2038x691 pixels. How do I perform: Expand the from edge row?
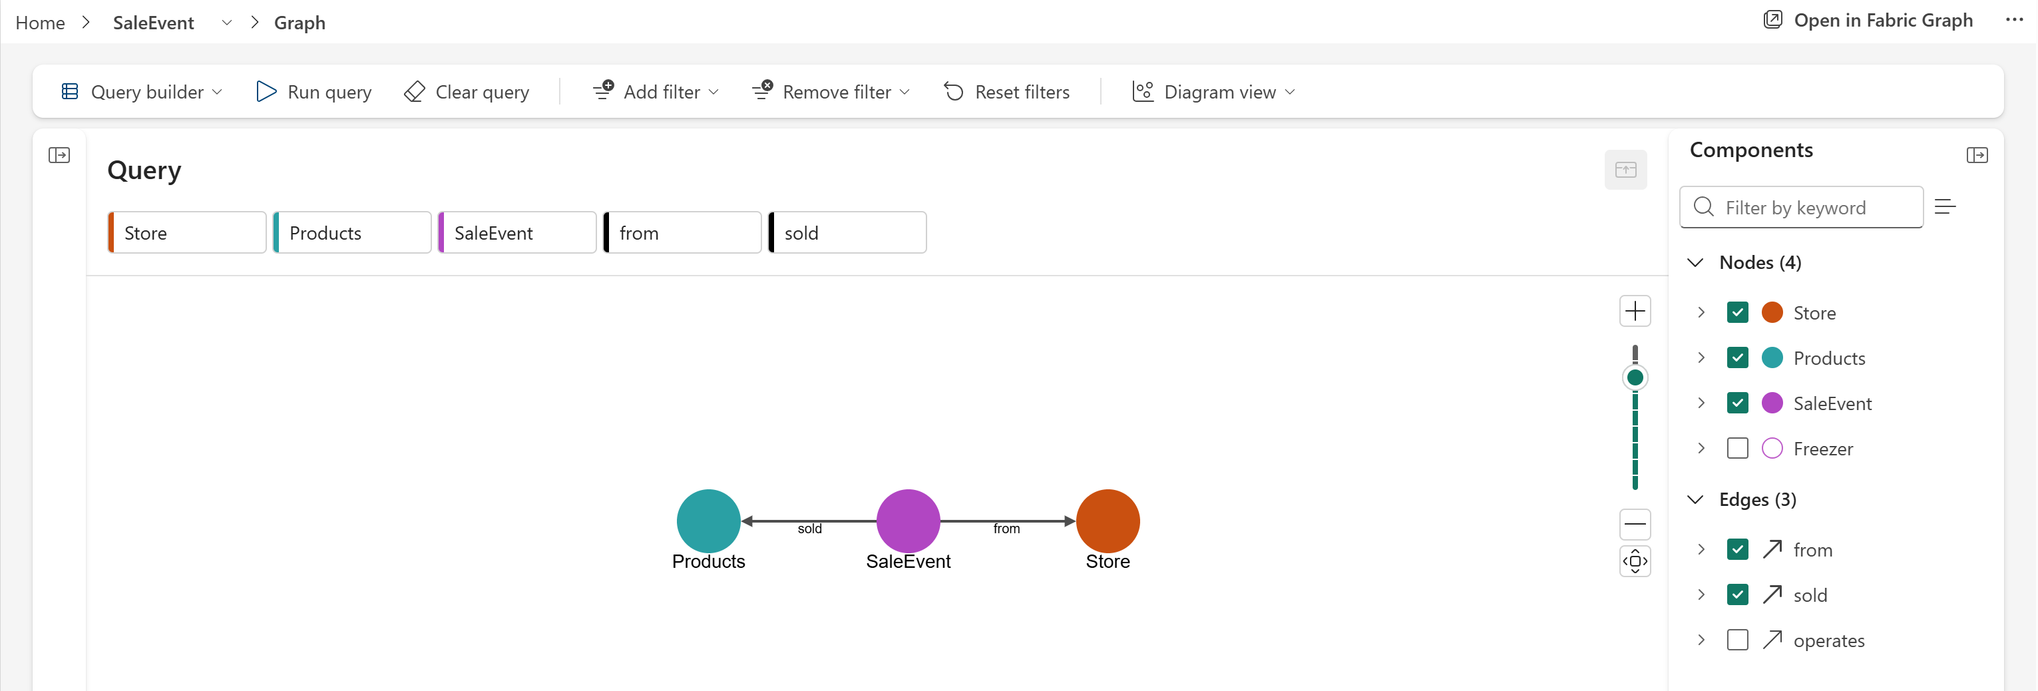1701,549
